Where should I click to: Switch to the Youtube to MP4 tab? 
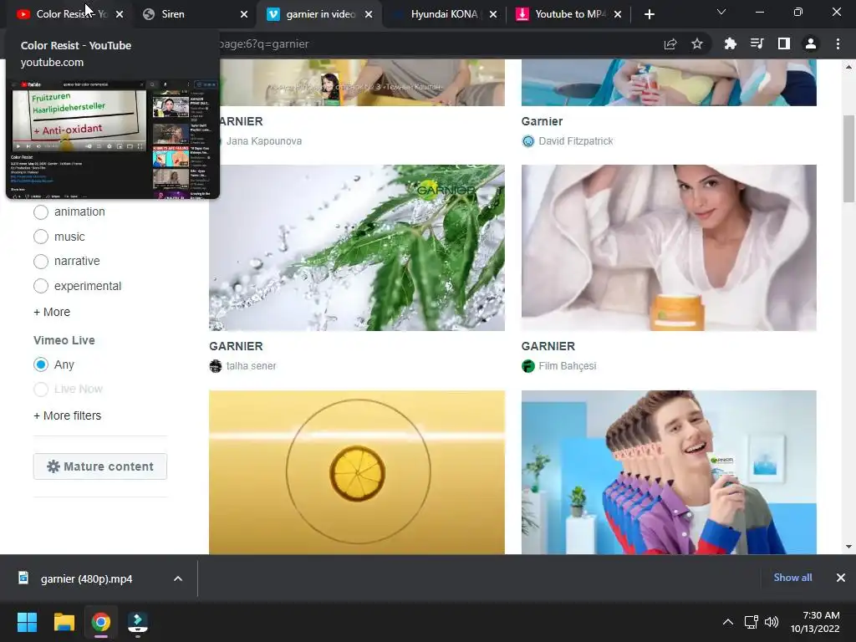point(569,14)
